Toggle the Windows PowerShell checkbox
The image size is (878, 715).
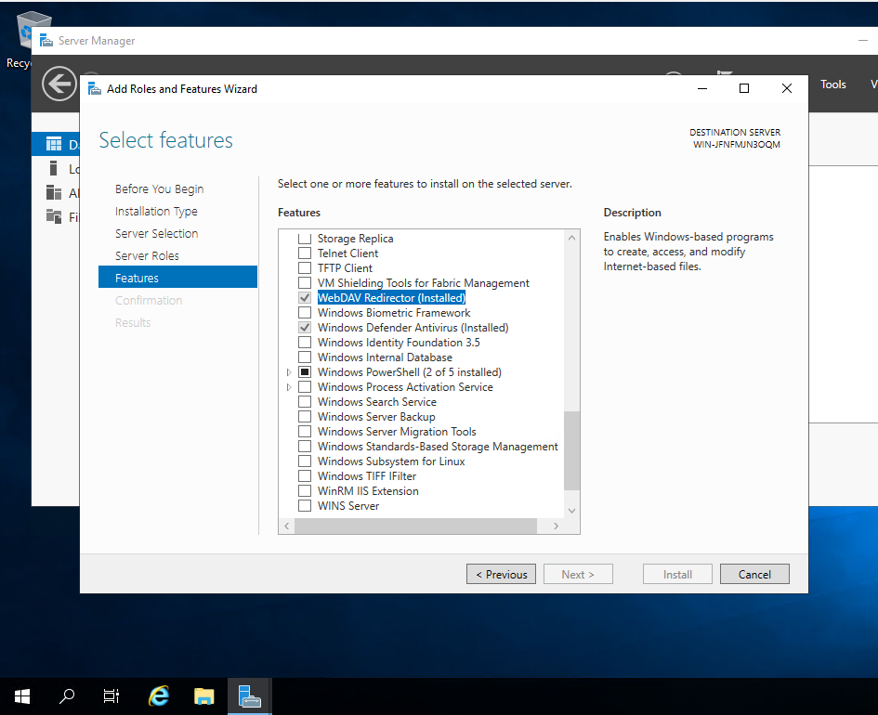(305, 372)
